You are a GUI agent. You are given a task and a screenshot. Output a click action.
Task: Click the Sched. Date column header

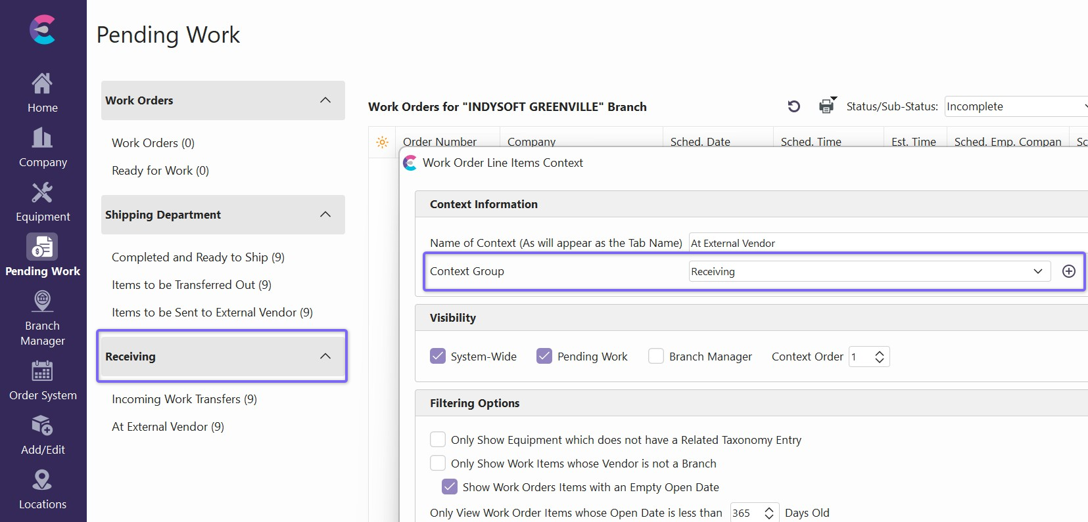(700, 141)
